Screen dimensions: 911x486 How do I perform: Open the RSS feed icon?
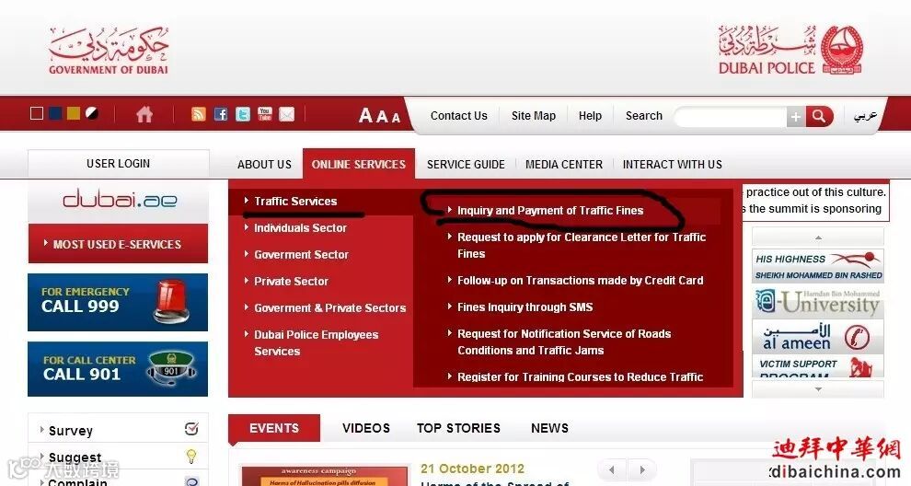[x=199, y=114]
